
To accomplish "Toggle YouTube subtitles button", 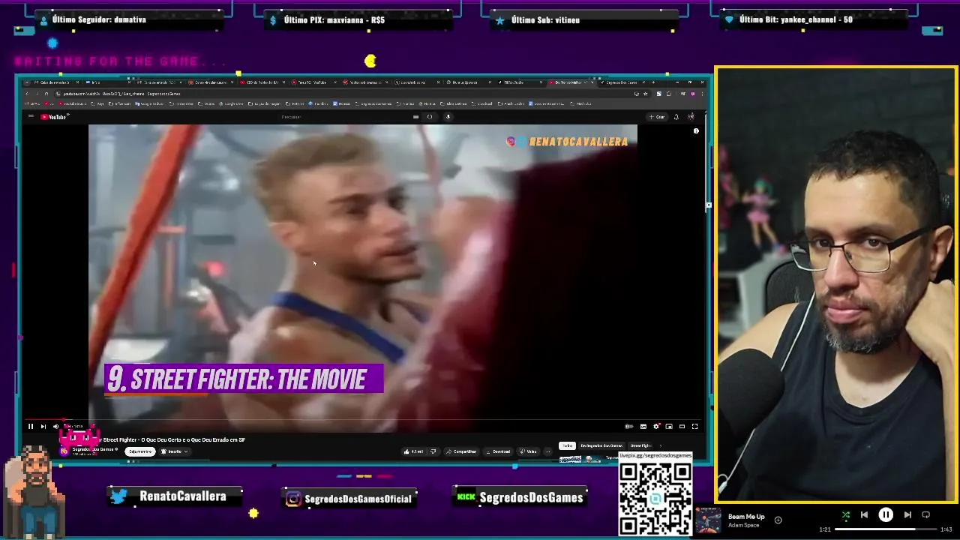I will pos(643,427).
